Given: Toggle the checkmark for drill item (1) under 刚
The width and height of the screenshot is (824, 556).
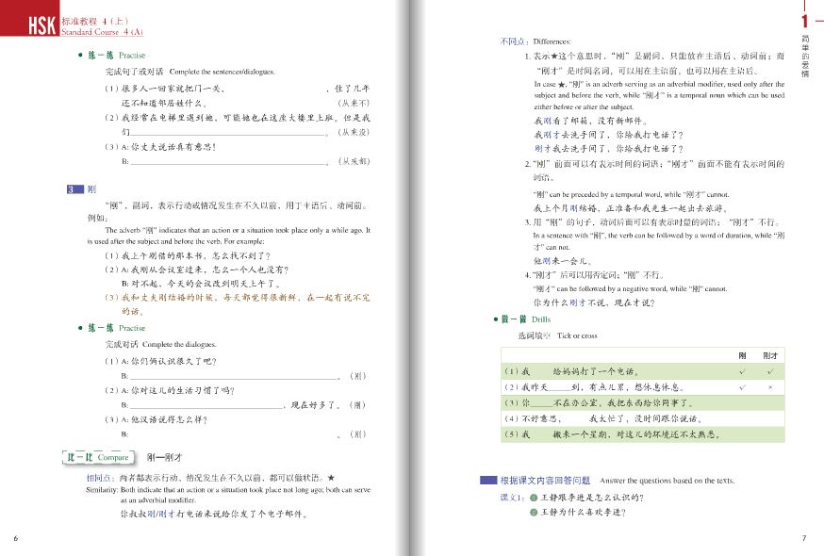Looking at the screenshot, I should 741,372.
